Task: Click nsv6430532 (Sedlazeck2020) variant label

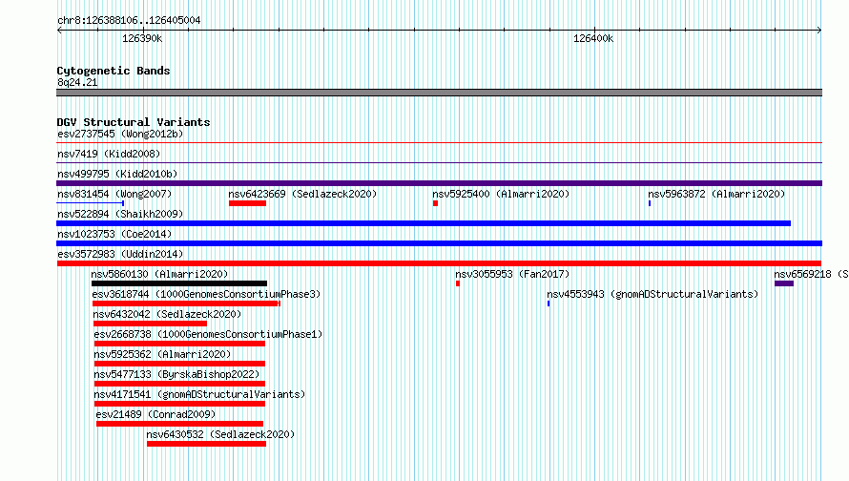Action: click(x=220, y=434)
